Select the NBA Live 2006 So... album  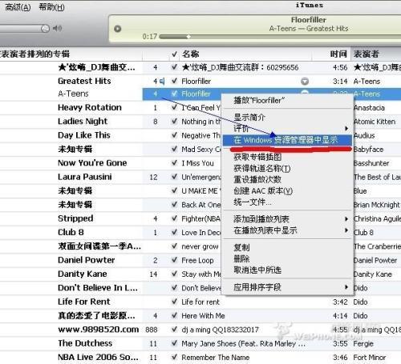(98, 357)
